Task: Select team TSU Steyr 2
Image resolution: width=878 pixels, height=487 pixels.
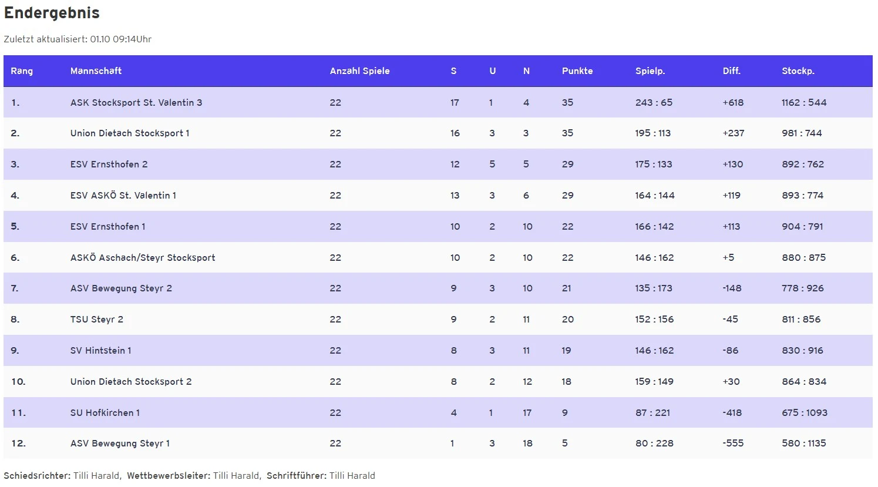Action: (x=97, y=320)
